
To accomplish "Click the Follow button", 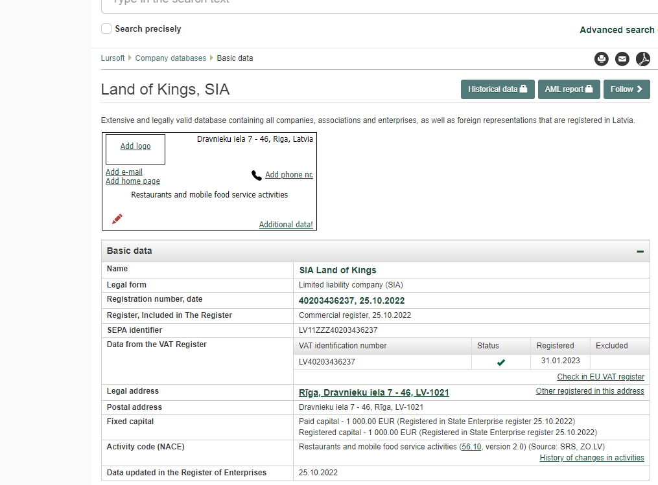I will [626, 89].
